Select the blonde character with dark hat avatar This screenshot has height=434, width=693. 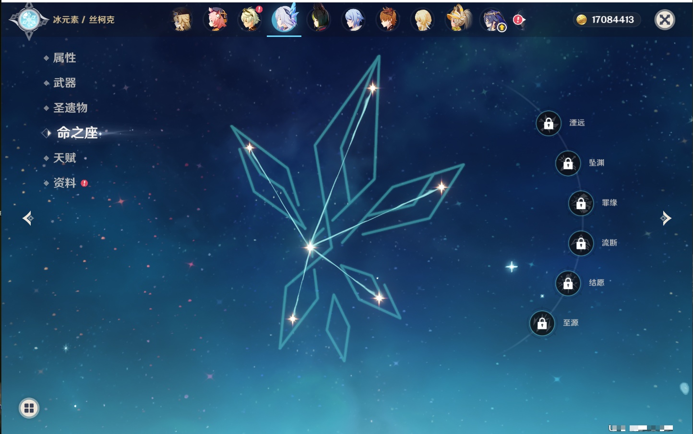pos(182,20)
